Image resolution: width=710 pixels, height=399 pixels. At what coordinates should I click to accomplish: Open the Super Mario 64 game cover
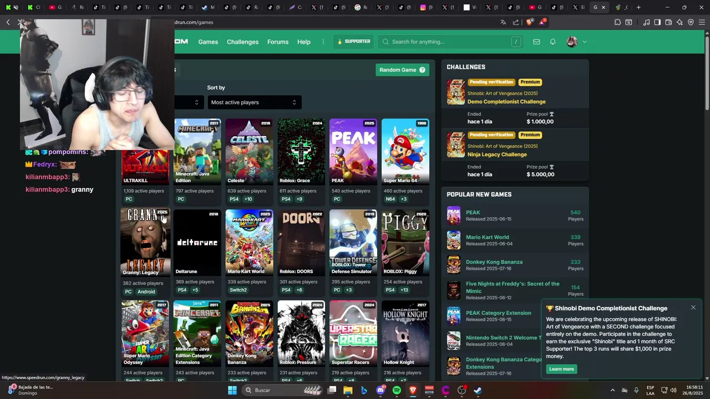click(x=405, y=152)
